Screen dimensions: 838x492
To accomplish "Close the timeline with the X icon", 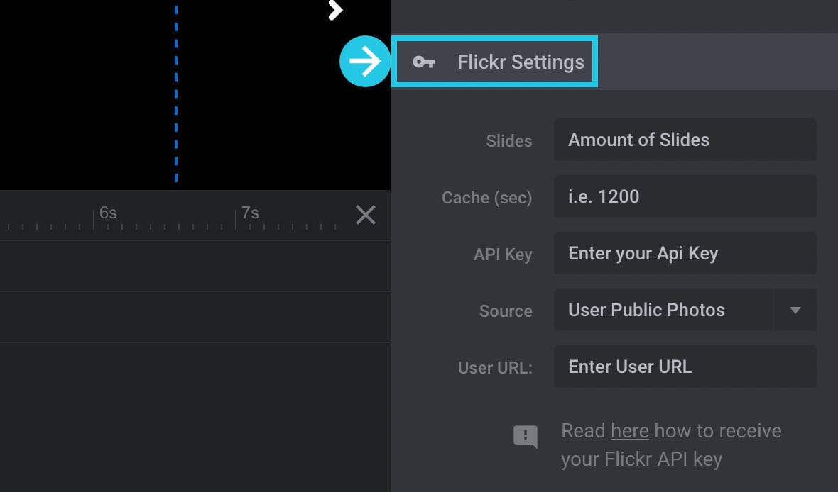I will [x=366, y=215].
